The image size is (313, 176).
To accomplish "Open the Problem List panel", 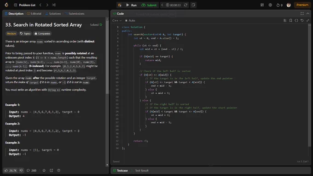I will pyautogui.click(x=24, y=5).
